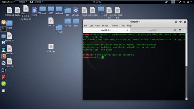Close the active root@st tab
This screenshot has height=109, width=194.
pyautogui.click(x=128, y=30)
